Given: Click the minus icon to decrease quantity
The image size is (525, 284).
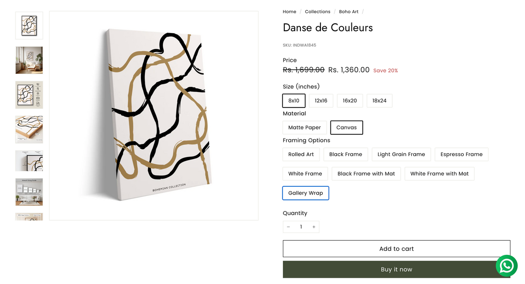Looking at the screenshot, I should (x=288, y=227).
